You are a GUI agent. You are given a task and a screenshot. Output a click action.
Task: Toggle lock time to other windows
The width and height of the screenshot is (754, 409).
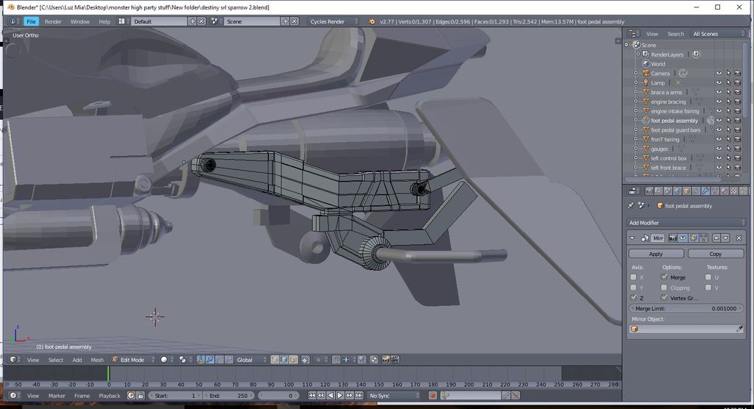click(x=141, y=396)
